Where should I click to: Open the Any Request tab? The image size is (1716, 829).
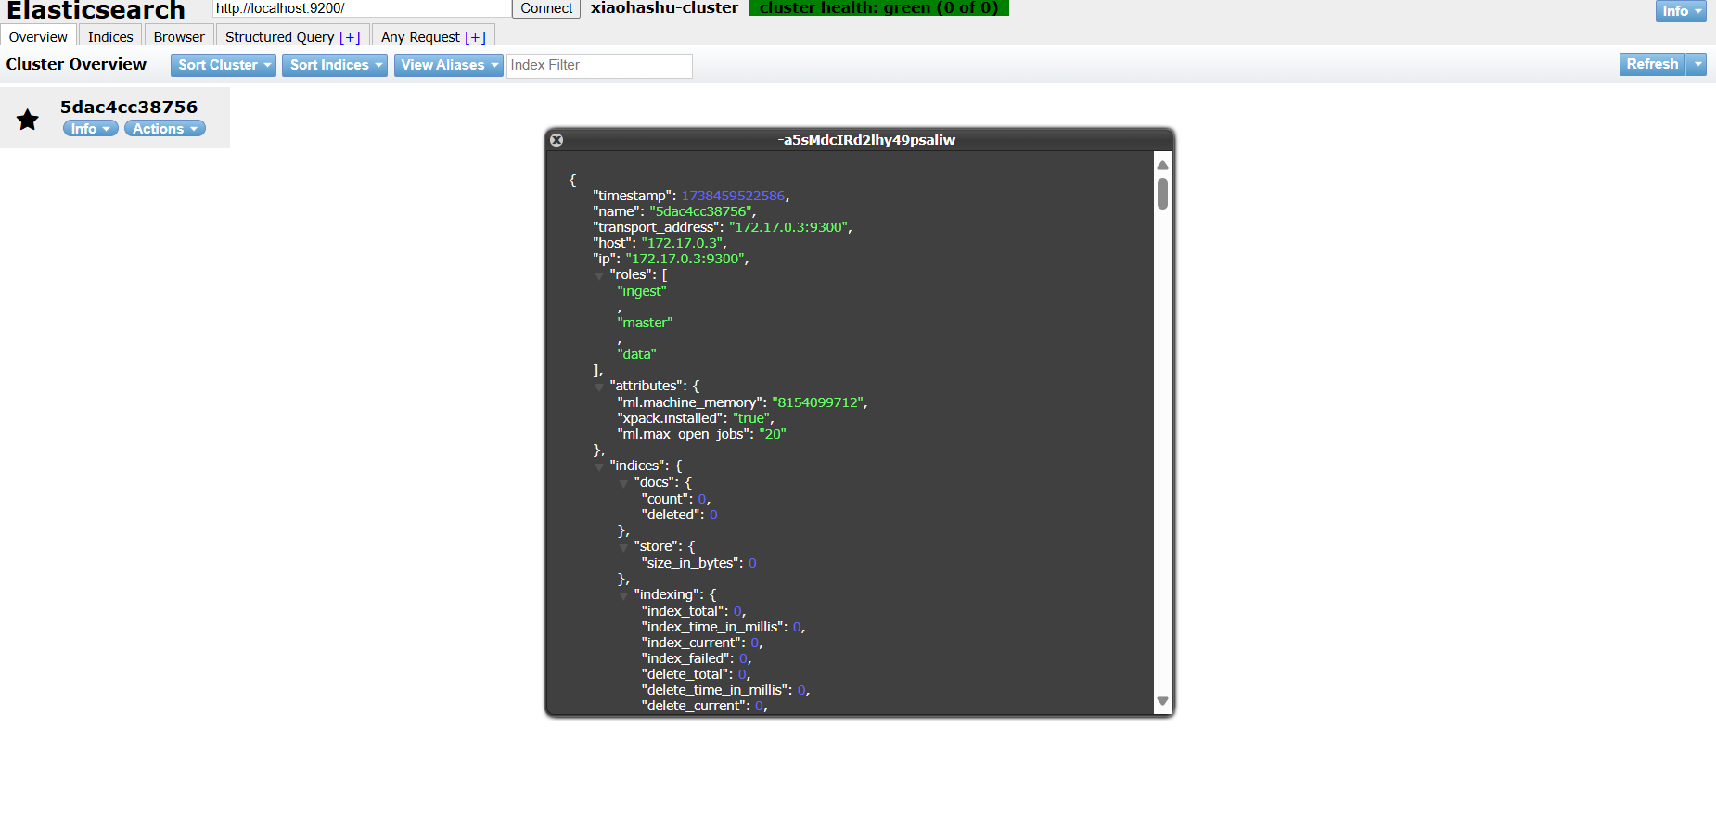(x=420, y=37)
